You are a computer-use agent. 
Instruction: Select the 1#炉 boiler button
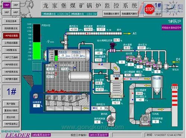pyautogui.click(x=7, y=5)
